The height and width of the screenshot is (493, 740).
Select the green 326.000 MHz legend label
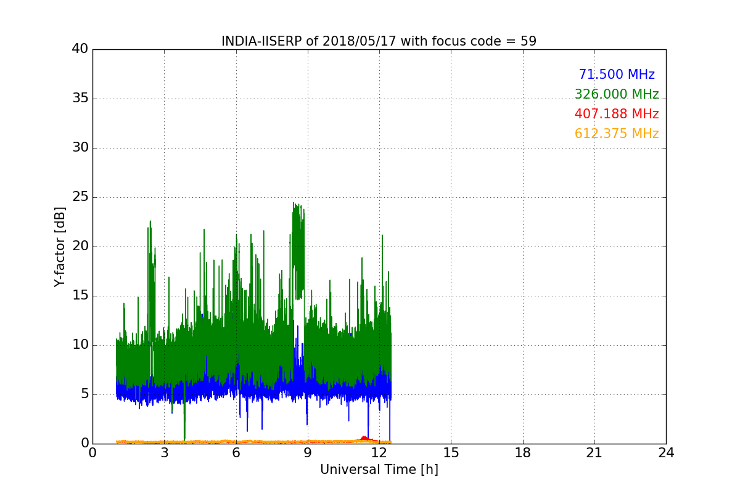[617, 94]
